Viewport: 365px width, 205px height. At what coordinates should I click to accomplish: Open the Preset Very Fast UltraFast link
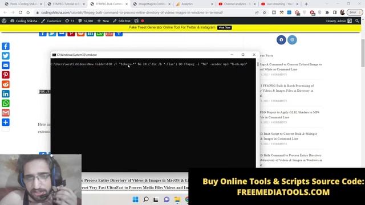click(135, 187)
